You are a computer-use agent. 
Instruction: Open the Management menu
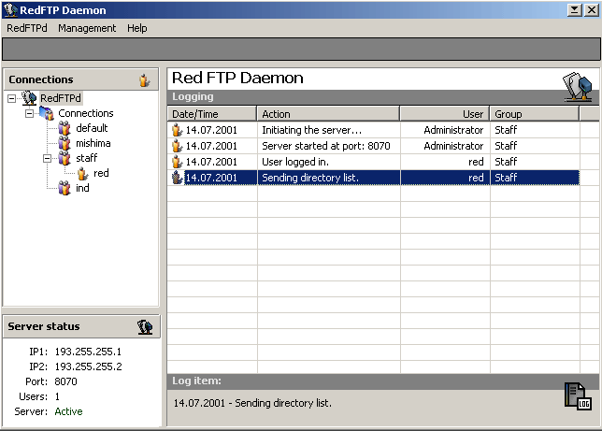pos(87,28)
